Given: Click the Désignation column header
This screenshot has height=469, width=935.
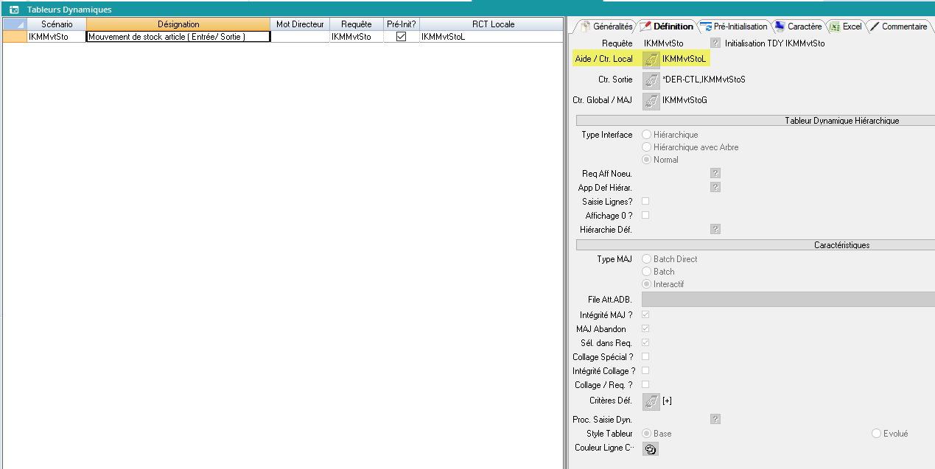Looking at the screenshot, I should [178, 24].
